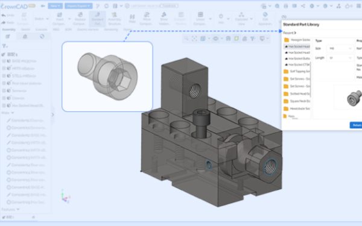The image size is (362, 226).
Task: Open the apps grid icon at top right
Action: [359, 6]
